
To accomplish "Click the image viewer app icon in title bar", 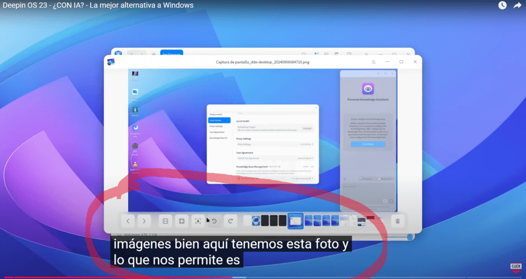I will coord(111,62).
